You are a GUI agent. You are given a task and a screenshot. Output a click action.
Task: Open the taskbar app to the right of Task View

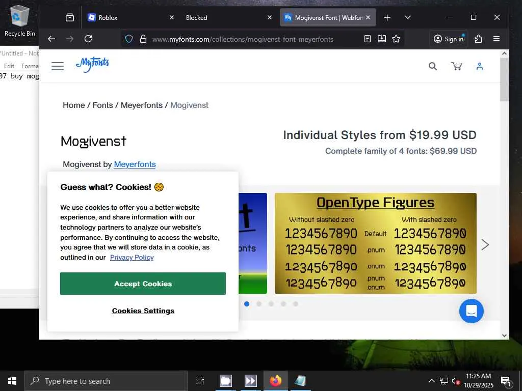226,381
